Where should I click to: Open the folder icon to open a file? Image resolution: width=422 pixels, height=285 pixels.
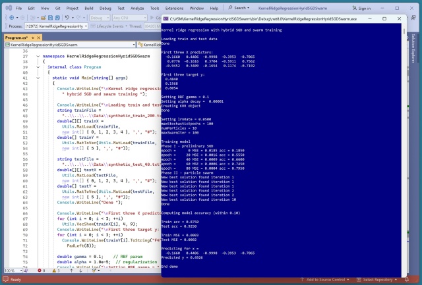43,18
